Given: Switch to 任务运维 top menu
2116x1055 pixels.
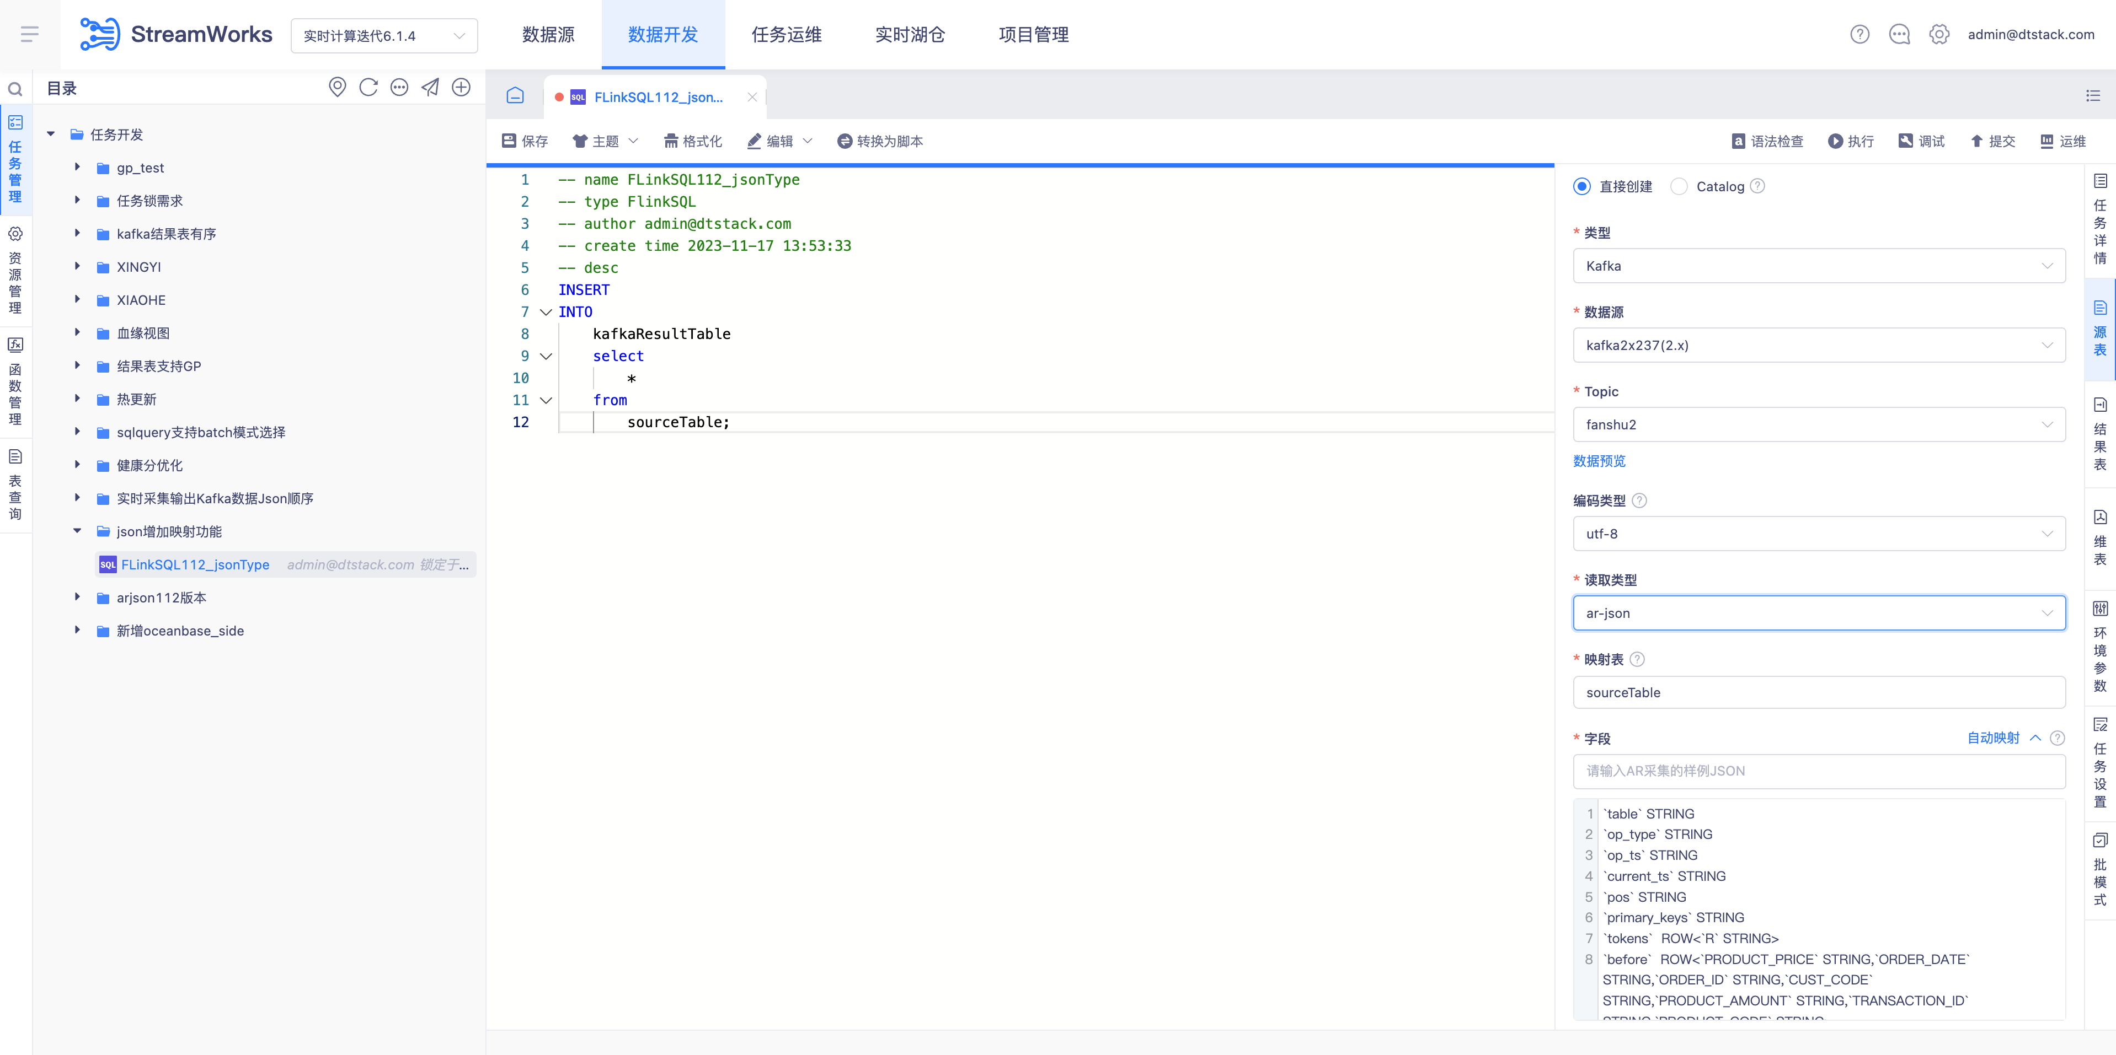Looking at the screenshot, I should click(x=786, y=35).
